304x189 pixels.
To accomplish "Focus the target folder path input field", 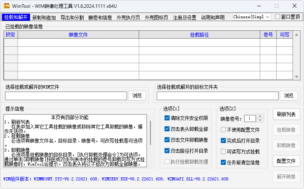I will [x=218, y=96].
